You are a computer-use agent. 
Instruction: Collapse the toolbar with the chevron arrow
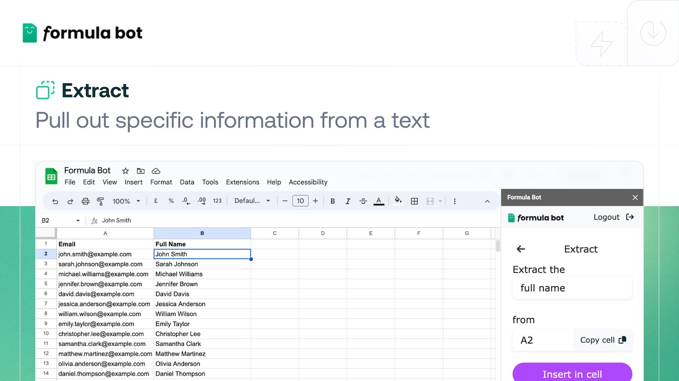(487, 201)
